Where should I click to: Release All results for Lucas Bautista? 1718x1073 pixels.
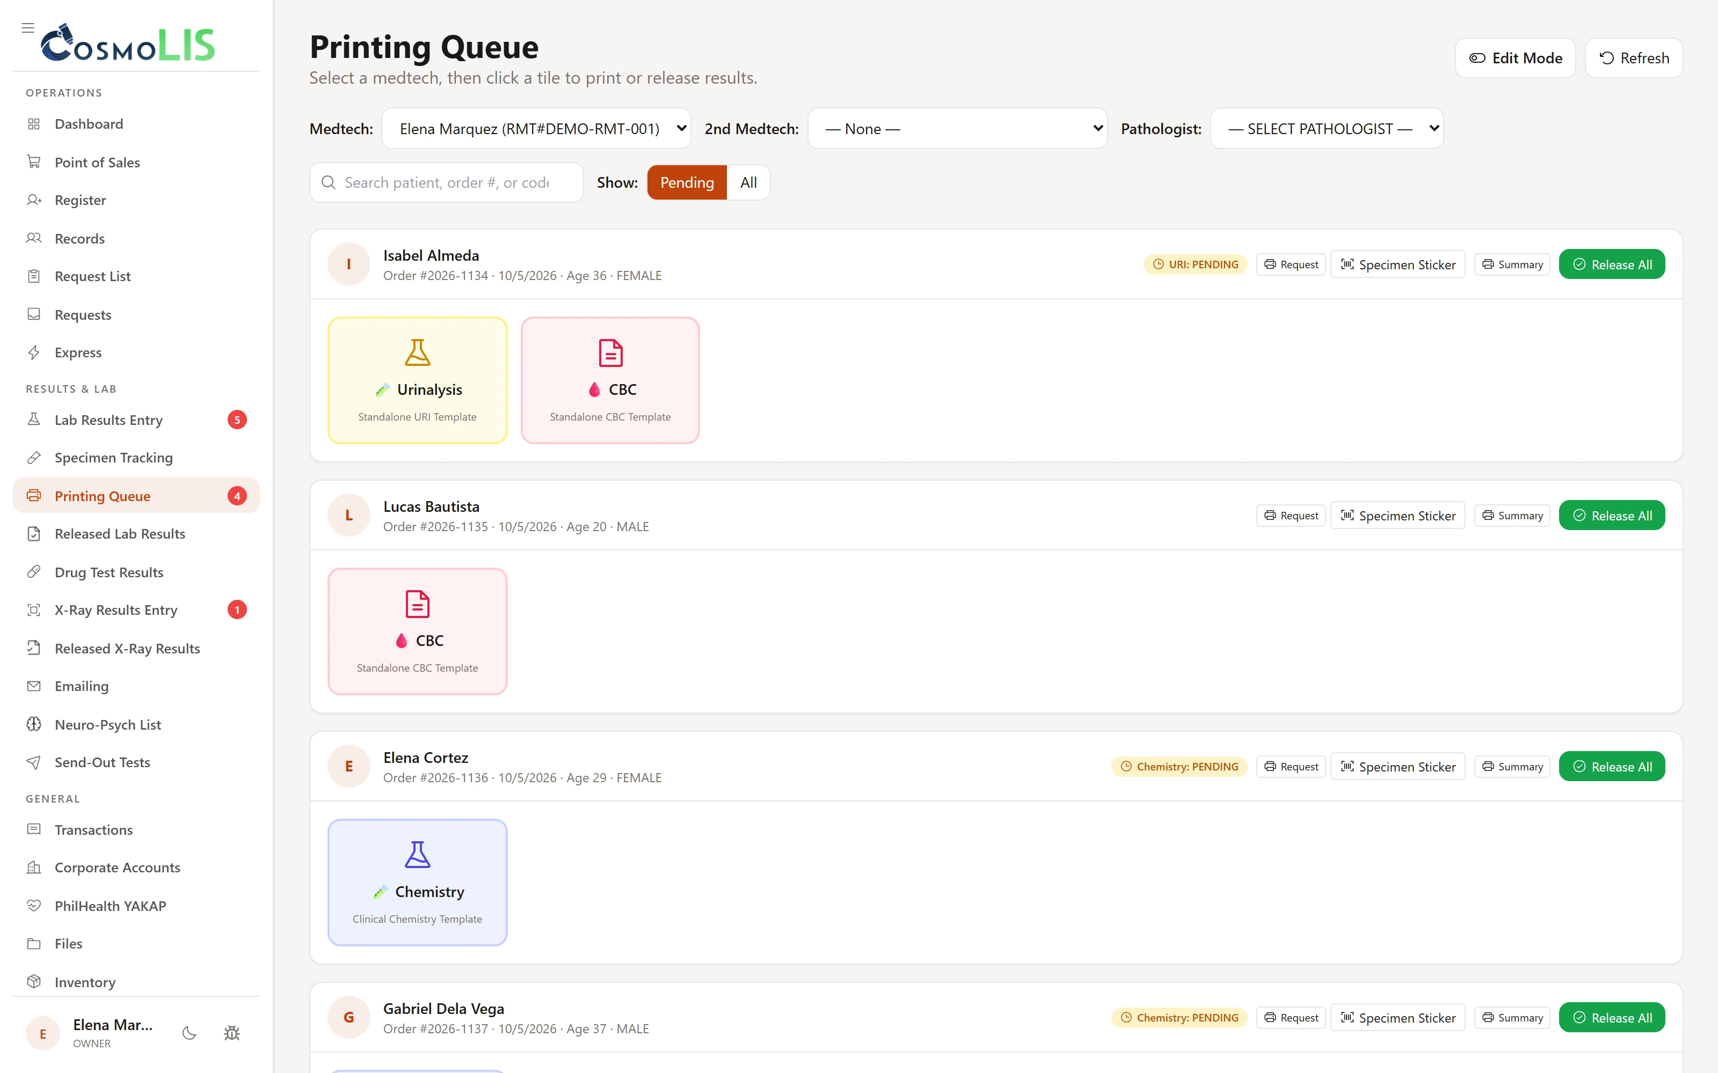(x=1612, y=515)
